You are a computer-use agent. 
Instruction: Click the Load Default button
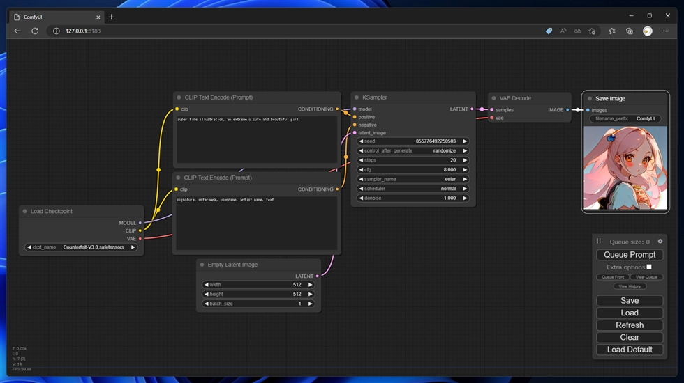point(630,350)
